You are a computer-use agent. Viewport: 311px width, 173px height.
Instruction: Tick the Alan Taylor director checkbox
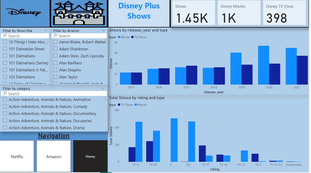pyautogui.click(x=55, y=77)
